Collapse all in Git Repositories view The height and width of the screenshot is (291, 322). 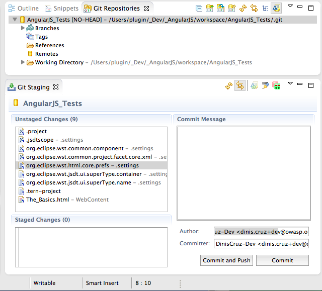[199, 9]
